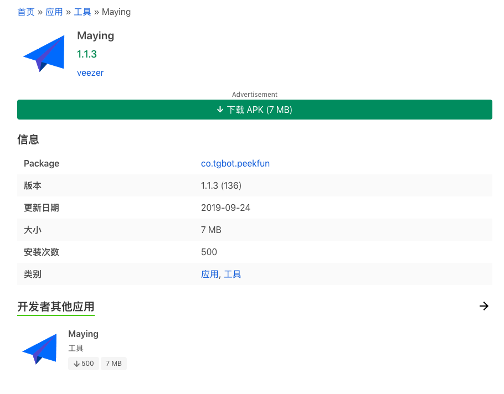Open veezer developer page
504x394 pixels.
[90, 73]
